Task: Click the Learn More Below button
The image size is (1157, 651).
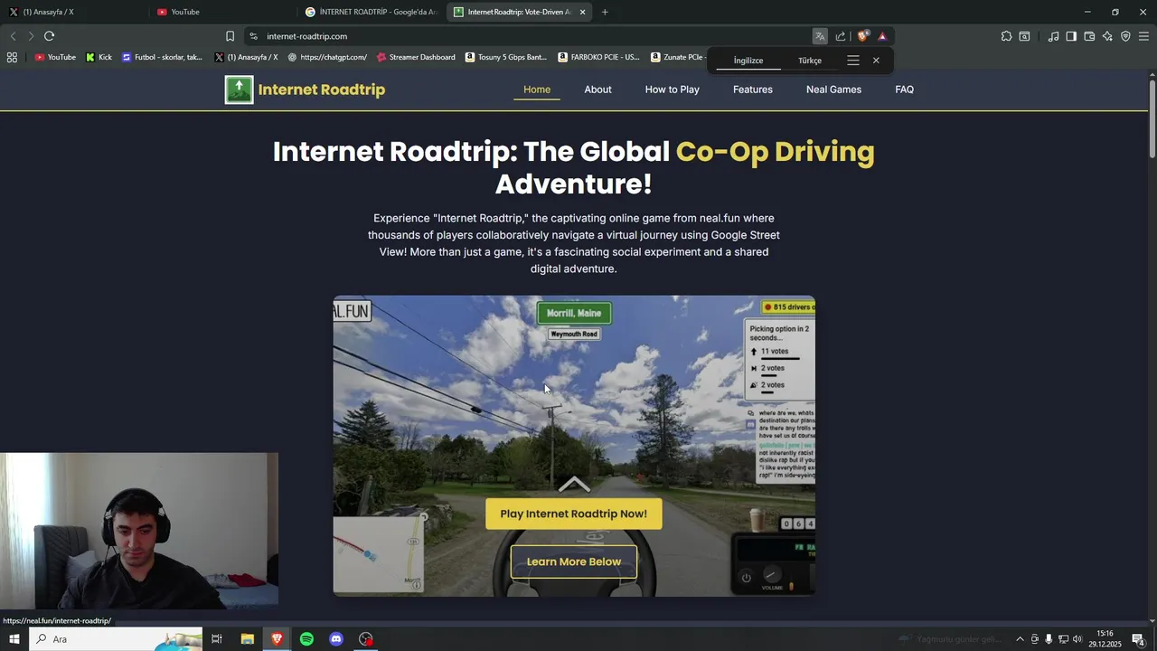Action: (x=574, y=561)
